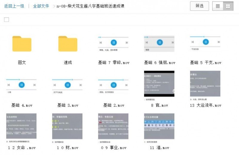Click file name 1 0 财.mov
Image resolution: width=239 pixels, height=155 pixels.
click(68, 148)
